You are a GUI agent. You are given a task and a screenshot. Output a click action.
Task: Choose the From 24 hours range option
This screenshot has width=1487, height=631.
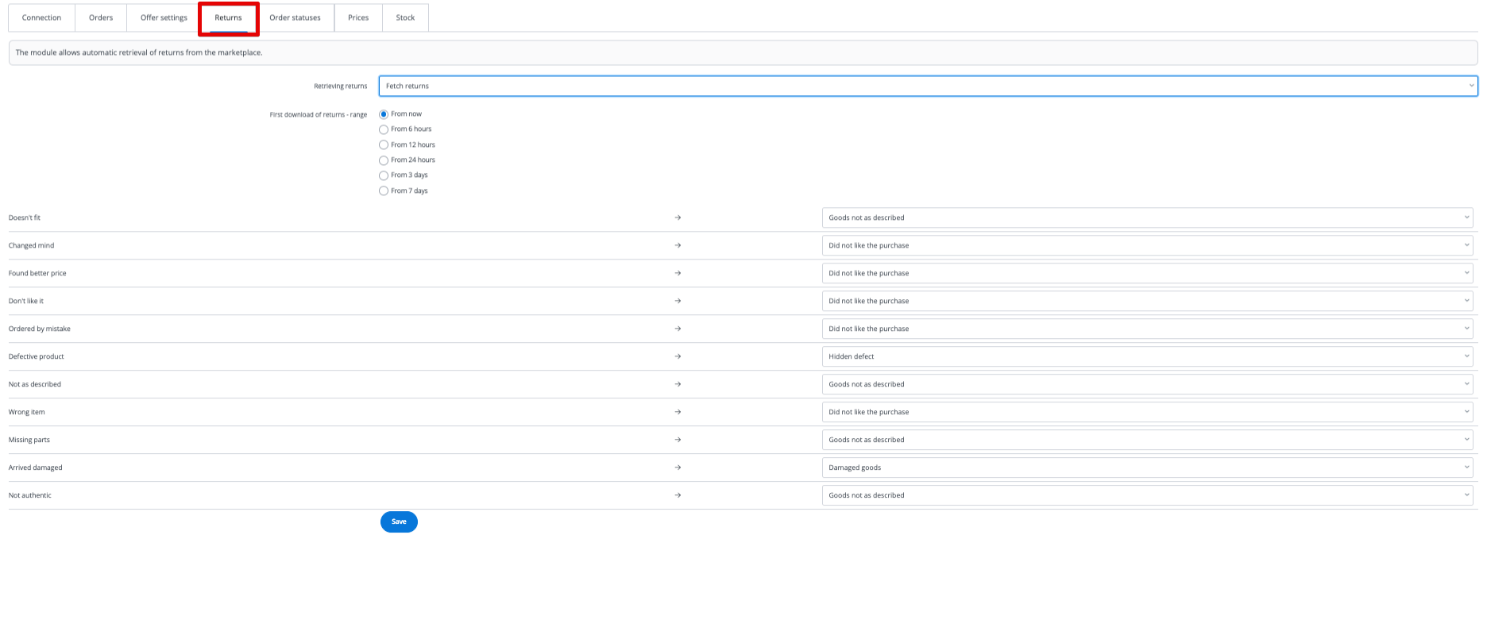pos(384,160)
